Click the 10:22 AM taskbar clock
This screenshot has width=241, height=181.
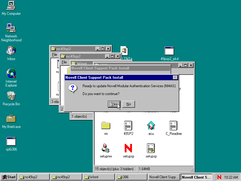click(231, 177)
